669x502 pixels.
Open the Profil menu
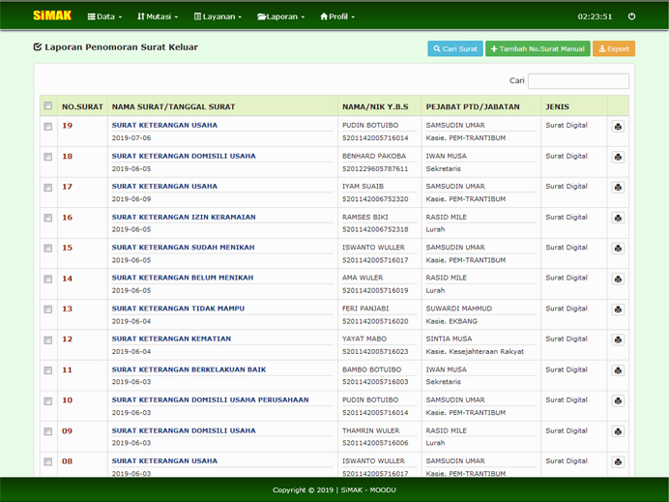[337, 16]
